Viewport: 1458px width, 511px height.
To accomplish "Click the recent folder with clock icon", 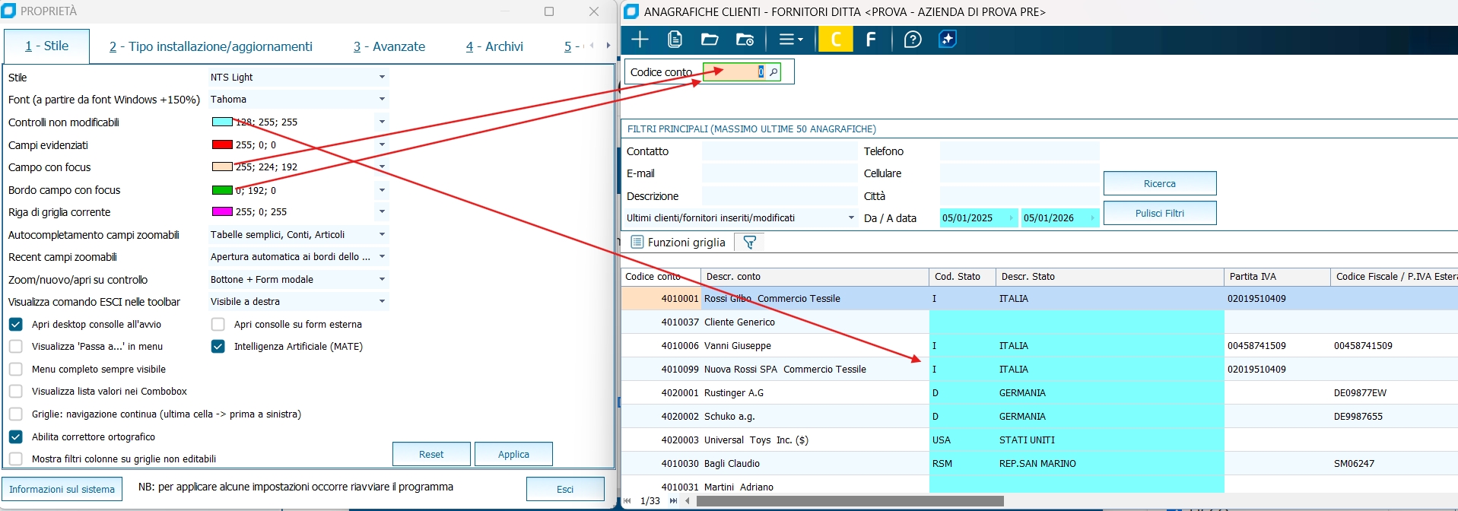I will (745, 40).
